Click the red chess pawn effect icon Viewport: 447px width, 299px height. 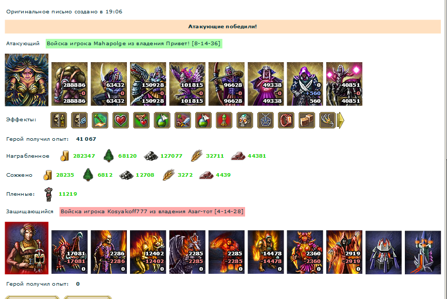[224, 120]
